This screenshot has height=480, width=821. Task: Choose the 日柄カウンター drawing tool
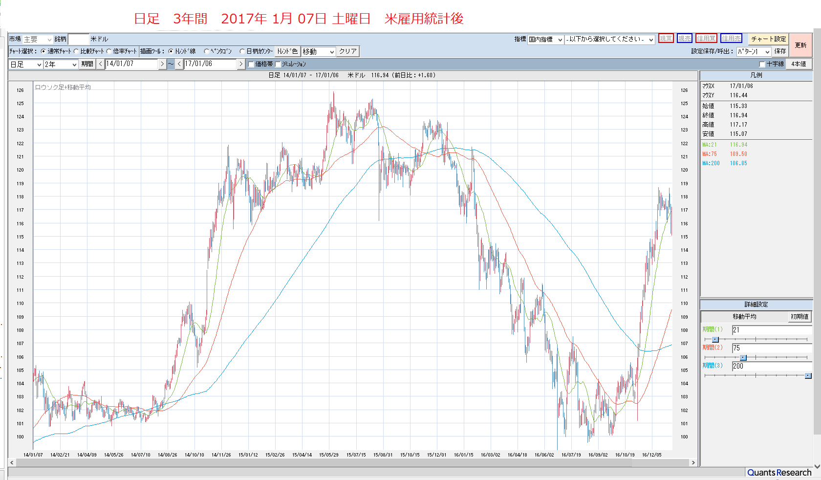tap(242, 51)
